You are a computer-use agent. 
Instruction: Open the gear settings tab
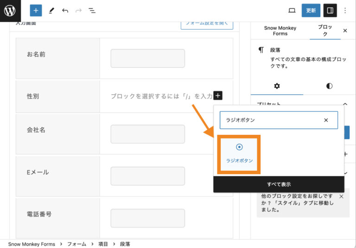tap(277, 86)
